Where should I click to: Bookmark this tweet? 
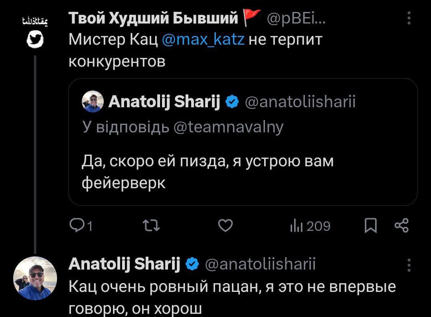[x=371, y=226]
